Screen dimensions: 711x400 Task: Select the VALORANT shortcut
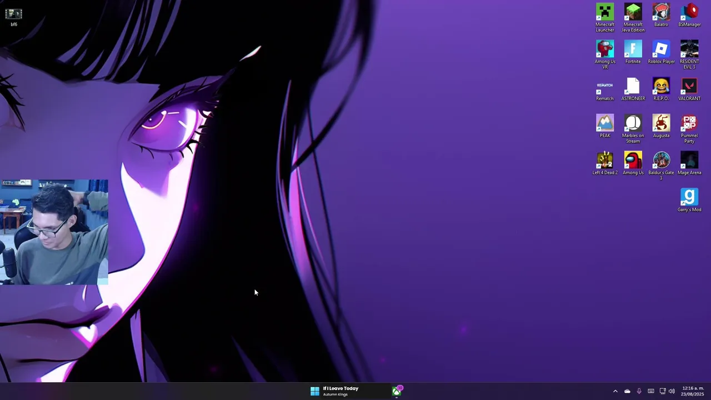point(689,89)
